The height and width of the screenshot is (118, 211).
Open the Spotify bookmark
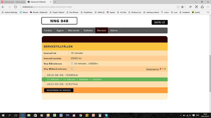(x=196, y=12)
